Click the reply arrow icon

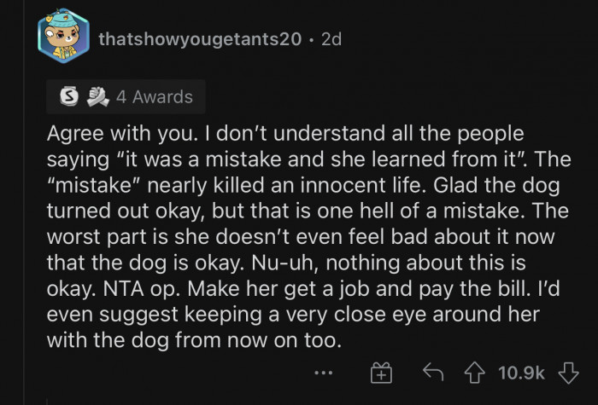pyautogui.click(x=432, y=373)
